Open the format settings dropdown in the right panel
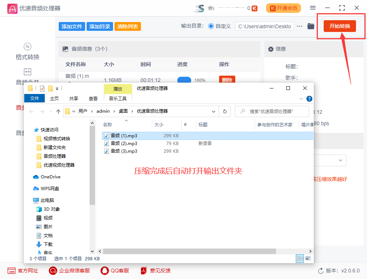 pyautogui.click(x=340, y=160)
